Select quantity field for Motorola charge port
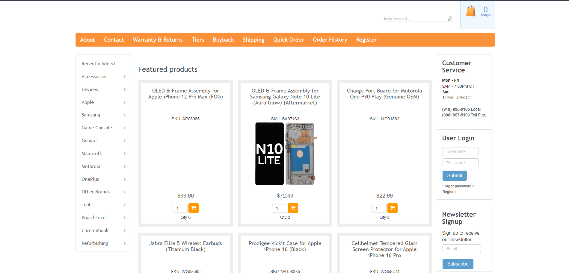Screen dimensions: 569x273 [379, 208]
